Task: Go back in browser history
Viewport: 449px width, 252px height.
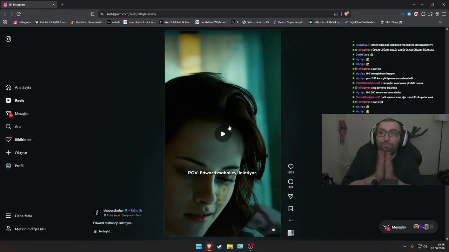Action: (x=5, y=14)
